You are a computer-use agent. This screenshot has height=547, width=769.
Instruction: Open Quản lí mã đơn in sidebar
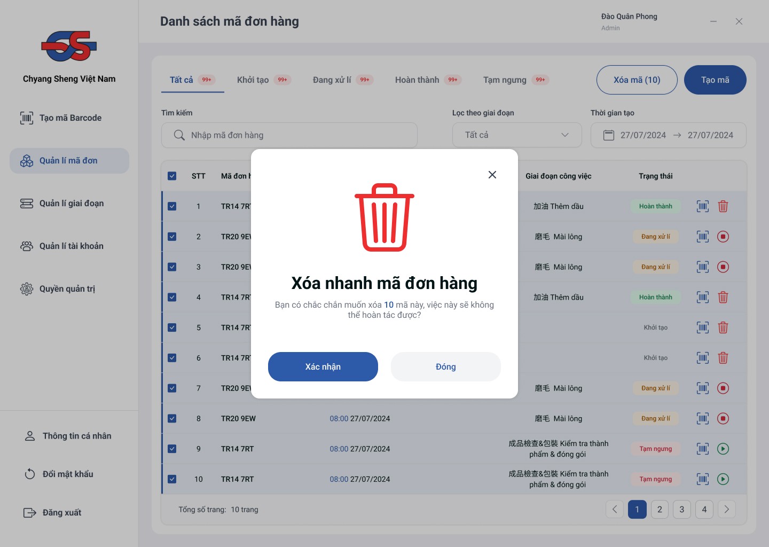point(69,161)
